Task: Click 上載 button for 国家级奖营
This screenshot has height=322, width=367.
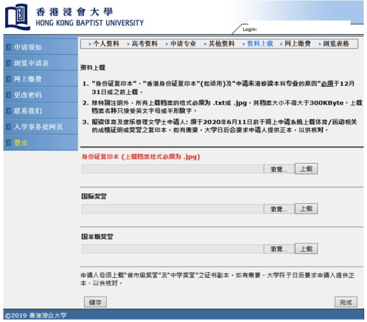Action: pos(306,249)
